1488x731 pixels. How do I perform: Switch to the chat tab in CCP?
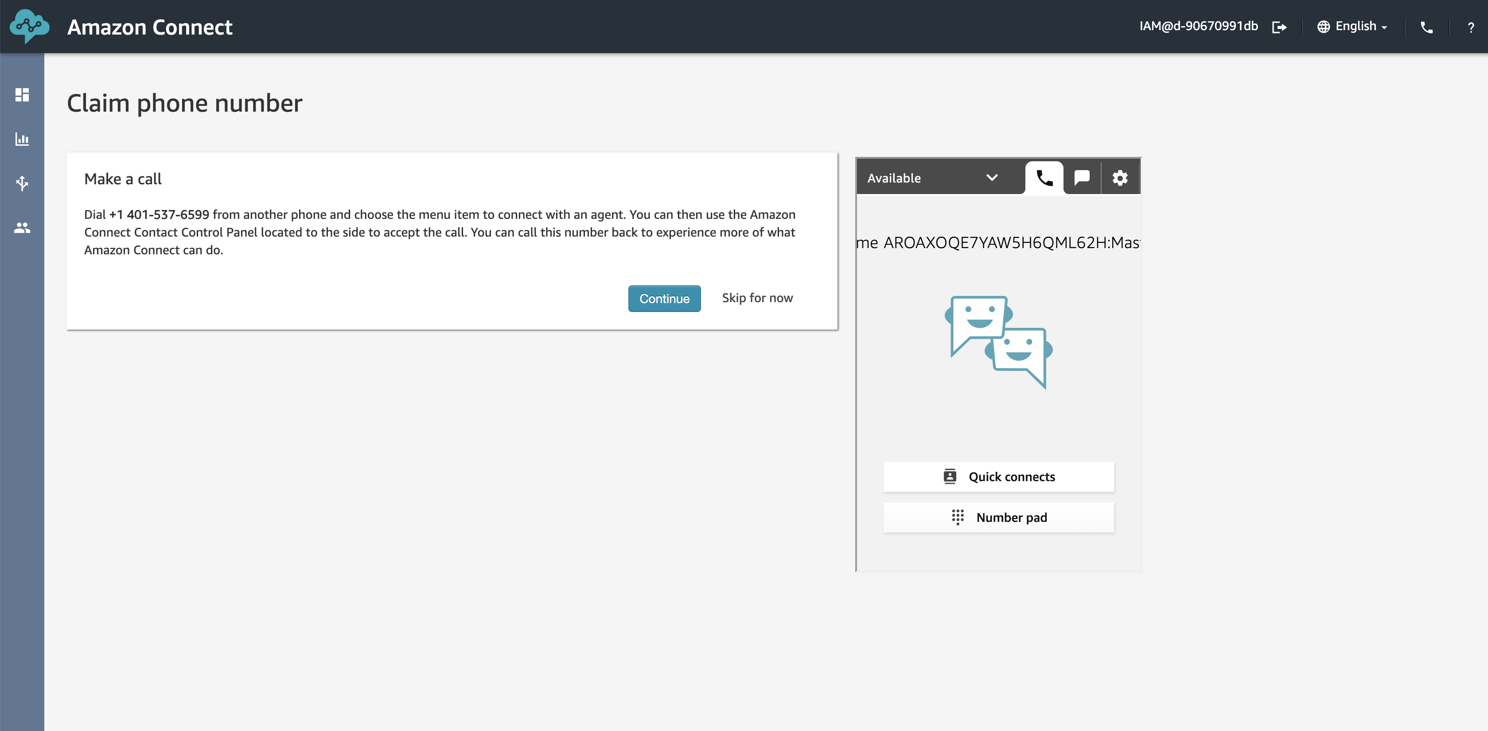pos(1081,178)
